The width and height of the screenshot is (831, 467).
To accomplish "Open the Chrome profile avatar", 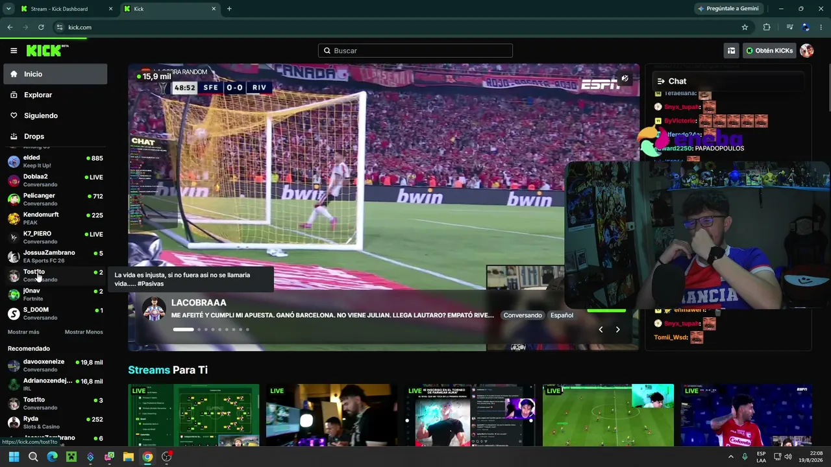I will pos(806,27).
